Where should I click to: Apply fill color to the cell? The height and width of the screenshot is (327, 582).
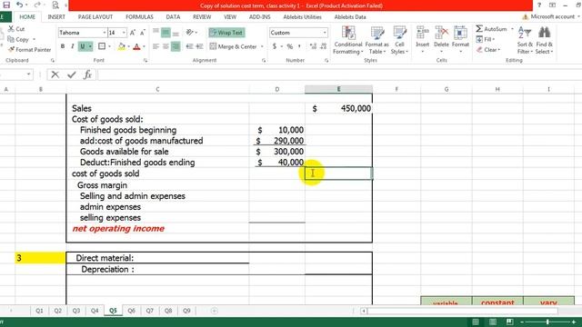[121, 46]
